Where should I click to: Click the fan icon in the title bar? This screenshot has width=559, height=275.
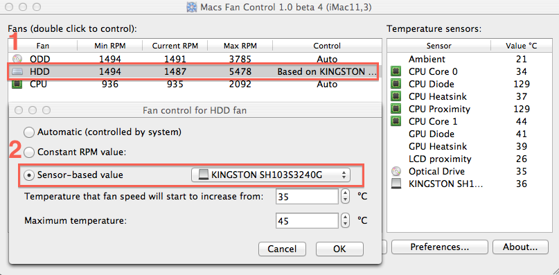point(192,7)
